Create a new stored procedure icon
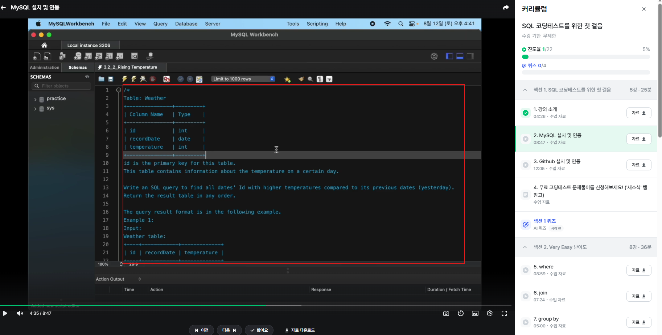 pos(109,56)
